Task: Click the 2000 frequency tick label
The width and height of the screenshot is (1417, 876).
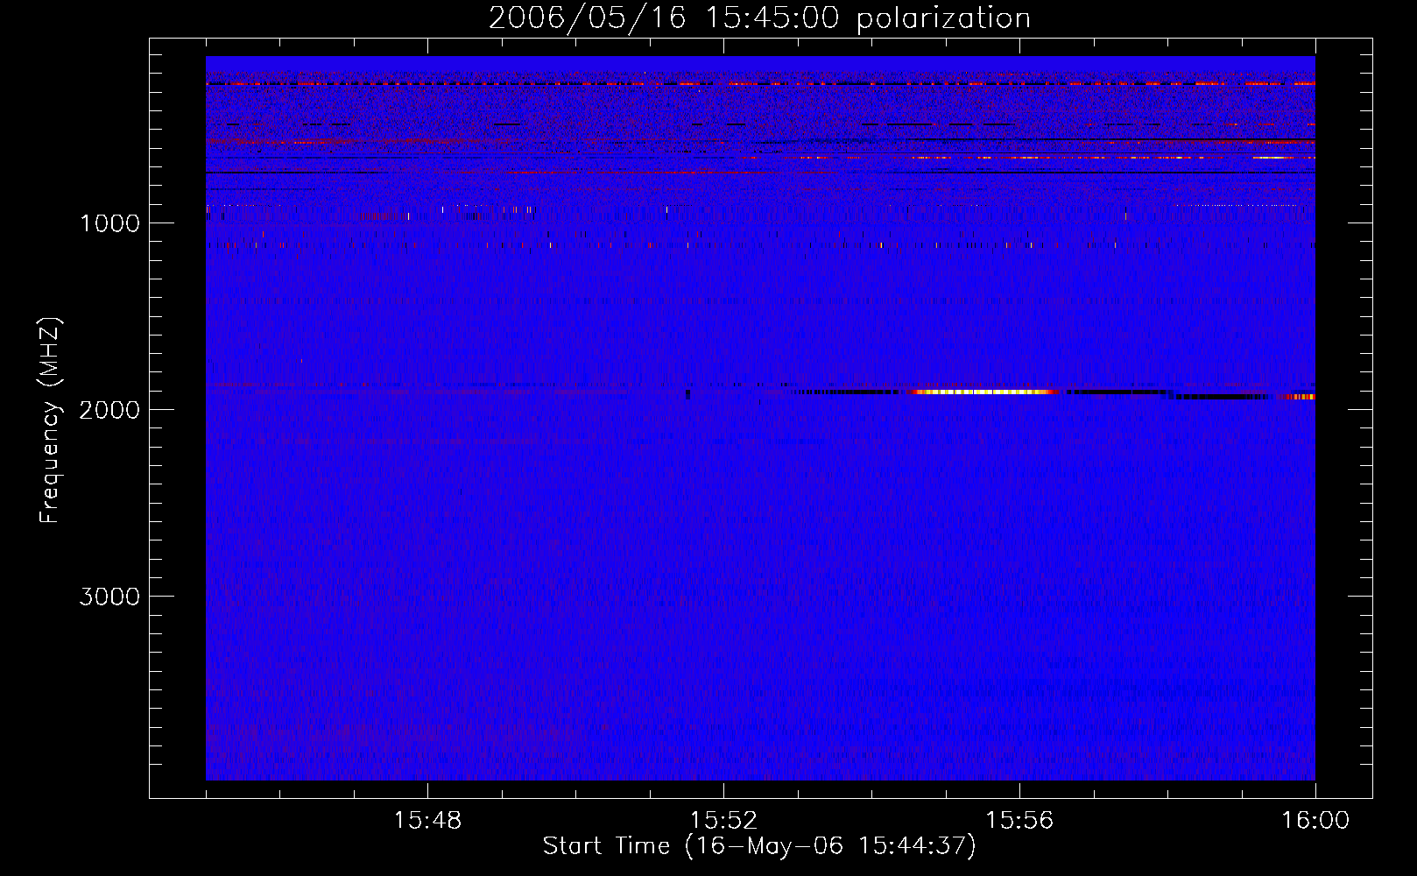Action: point(109,409)
